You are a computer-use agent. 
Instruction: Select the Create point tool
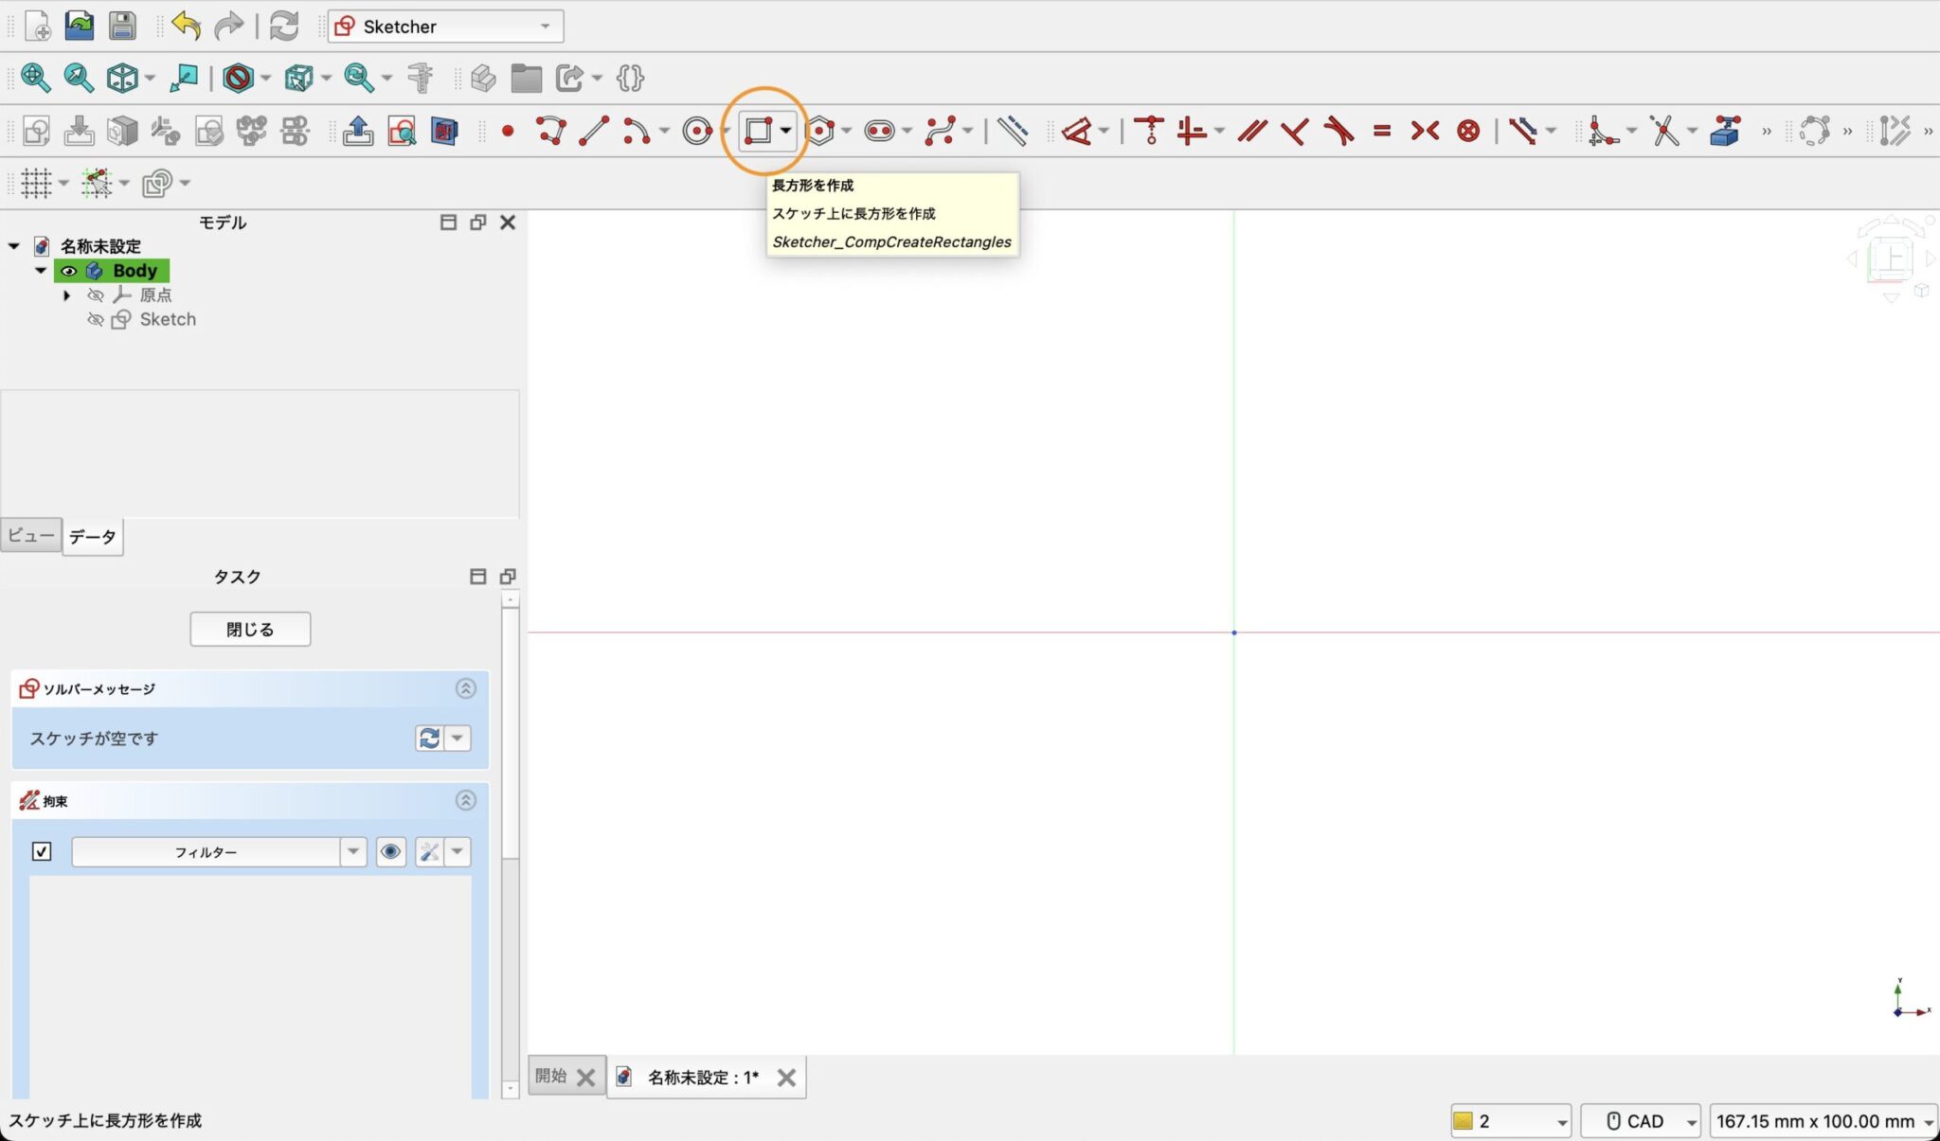click(508, 131)
